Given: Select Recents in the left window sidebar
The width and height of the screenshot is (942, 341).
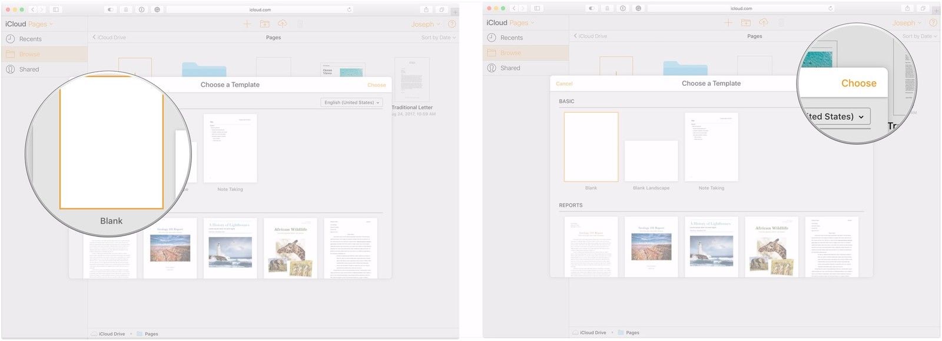Looking at the screenshot, I should pyautogui.click(x=30, y=39).
